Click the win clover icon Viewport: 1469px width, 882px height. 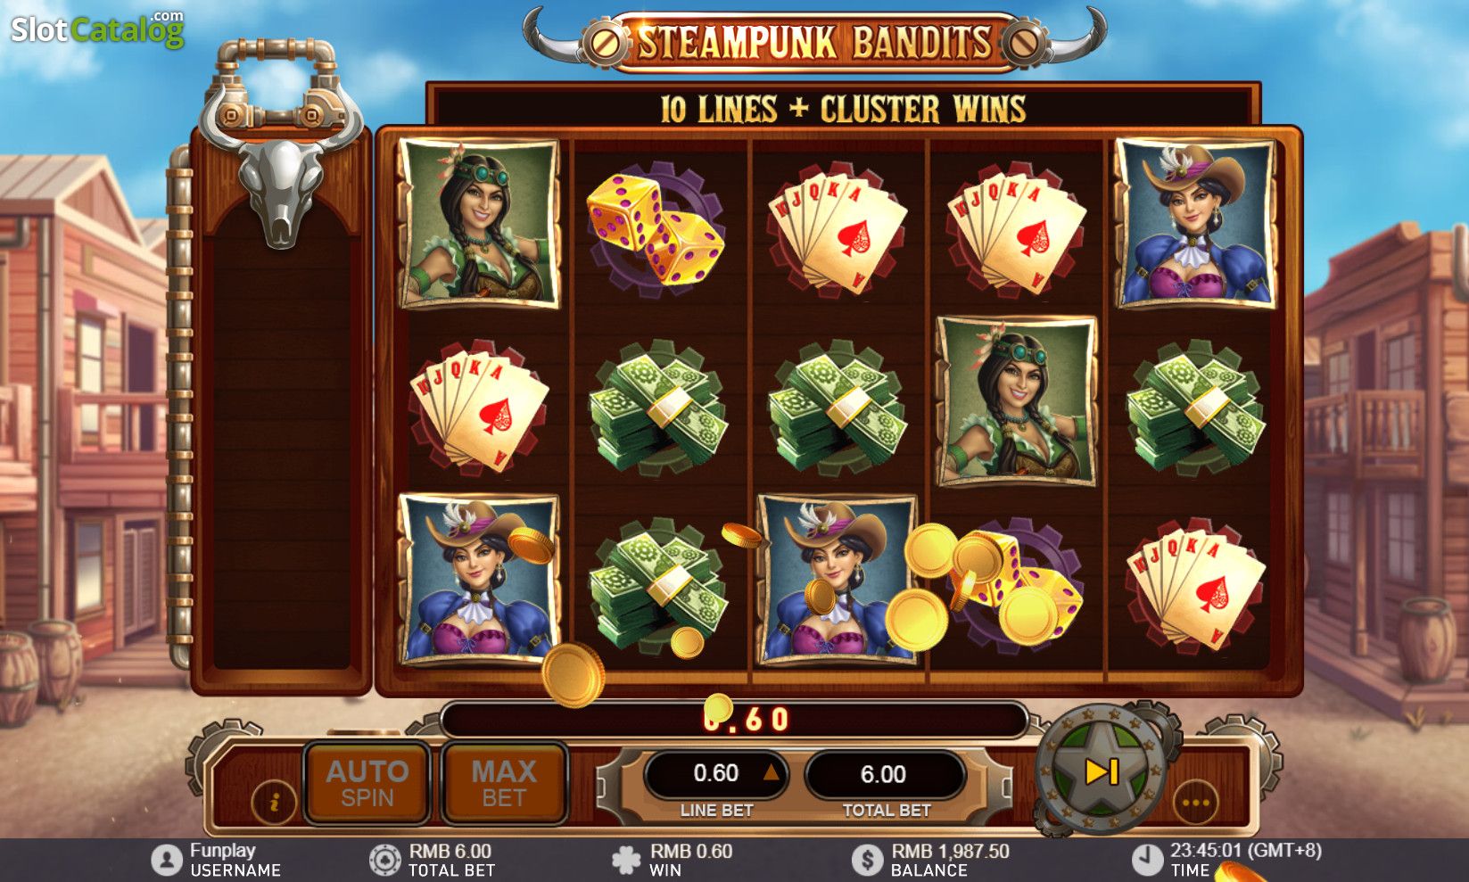point(626,860)
